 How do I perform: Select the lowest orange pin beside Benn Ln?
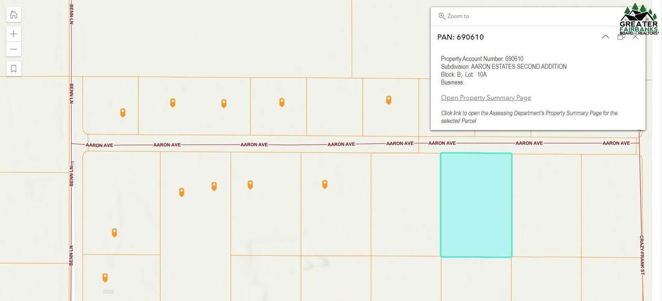[x=105, y=277]
